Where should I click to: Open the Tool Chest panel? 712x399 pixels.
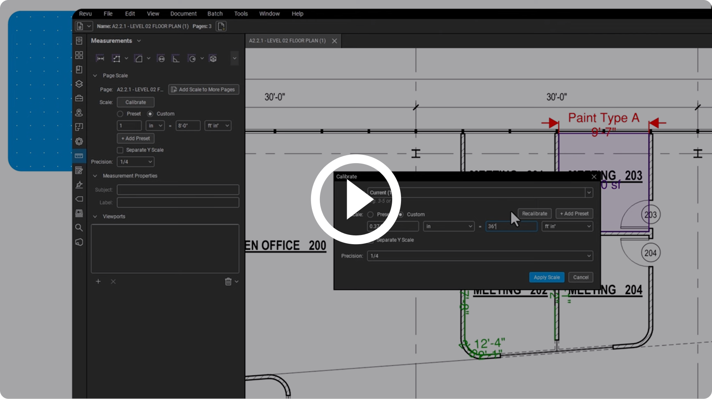click(x=79, y=98)
